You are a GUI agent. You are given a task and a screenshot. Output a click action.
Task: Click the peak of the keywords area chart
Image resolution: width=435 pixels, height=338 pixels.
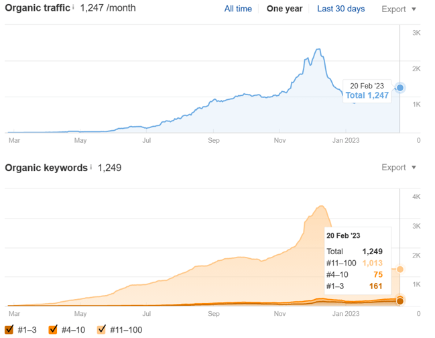[x=322, y=206]
